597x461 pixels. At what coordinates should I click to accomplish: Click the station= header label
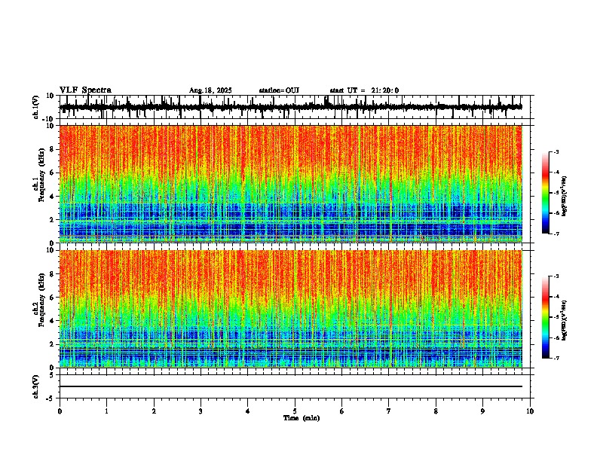(x=279, y=90)
